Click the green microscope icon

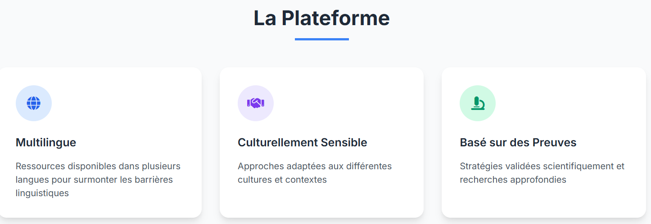coord(478,103)
